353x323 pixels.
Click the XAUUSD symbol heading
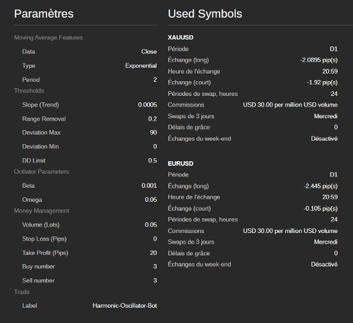(x=181, y=38)
